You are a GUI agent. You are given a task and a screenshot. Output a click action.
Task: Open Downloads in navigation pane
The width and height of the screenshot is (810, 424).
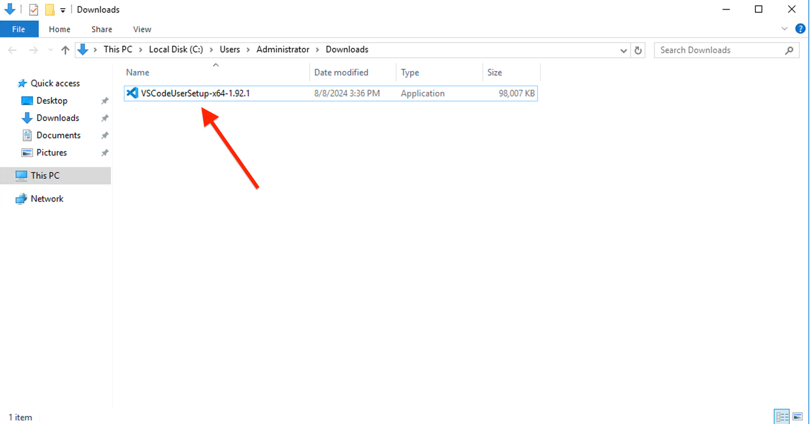click(x=58, y=118)
